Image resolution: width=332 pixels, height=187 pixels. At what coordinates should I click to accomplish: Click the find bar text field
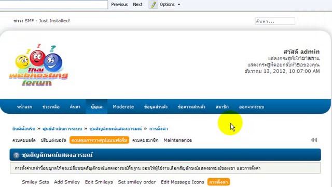[54, 5]
